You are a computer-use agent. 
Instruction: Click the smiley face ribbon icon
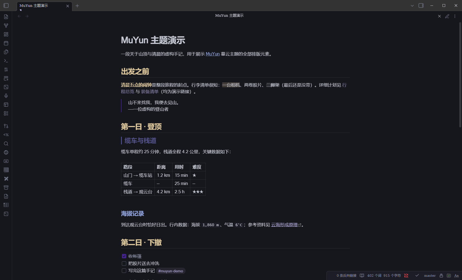[6, 152]
